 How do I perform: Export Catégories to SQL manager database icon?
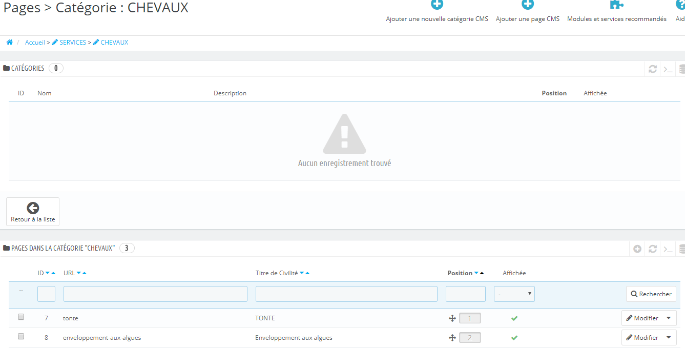point(682,69)
